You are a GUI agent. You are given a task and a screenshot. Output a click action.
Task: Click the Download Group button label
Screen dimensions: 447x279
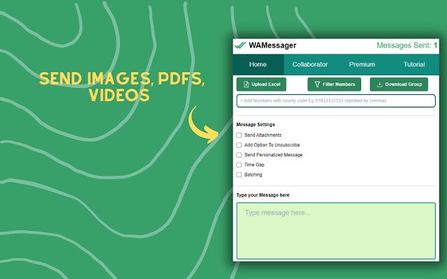(x=404, y=84)
